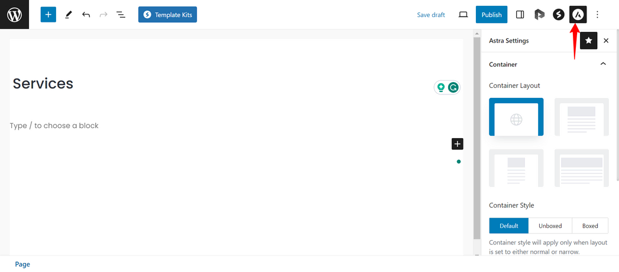Click the WordPress logo icon
Image resolution: width=619 pixels, height=272 pixels.
[14, 14]
